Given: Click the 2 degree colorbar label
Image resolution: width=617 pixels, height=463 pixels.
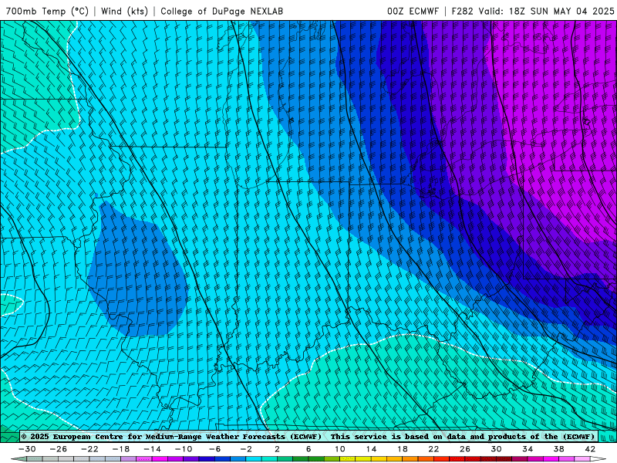Looking at the screenshot, I should [x=278, y=449].
